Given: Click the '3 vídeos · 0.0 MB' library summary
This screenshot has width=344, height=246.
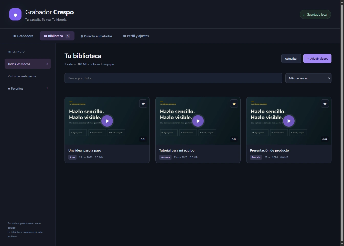Looking at the screenshot, I should pos(89,64).
